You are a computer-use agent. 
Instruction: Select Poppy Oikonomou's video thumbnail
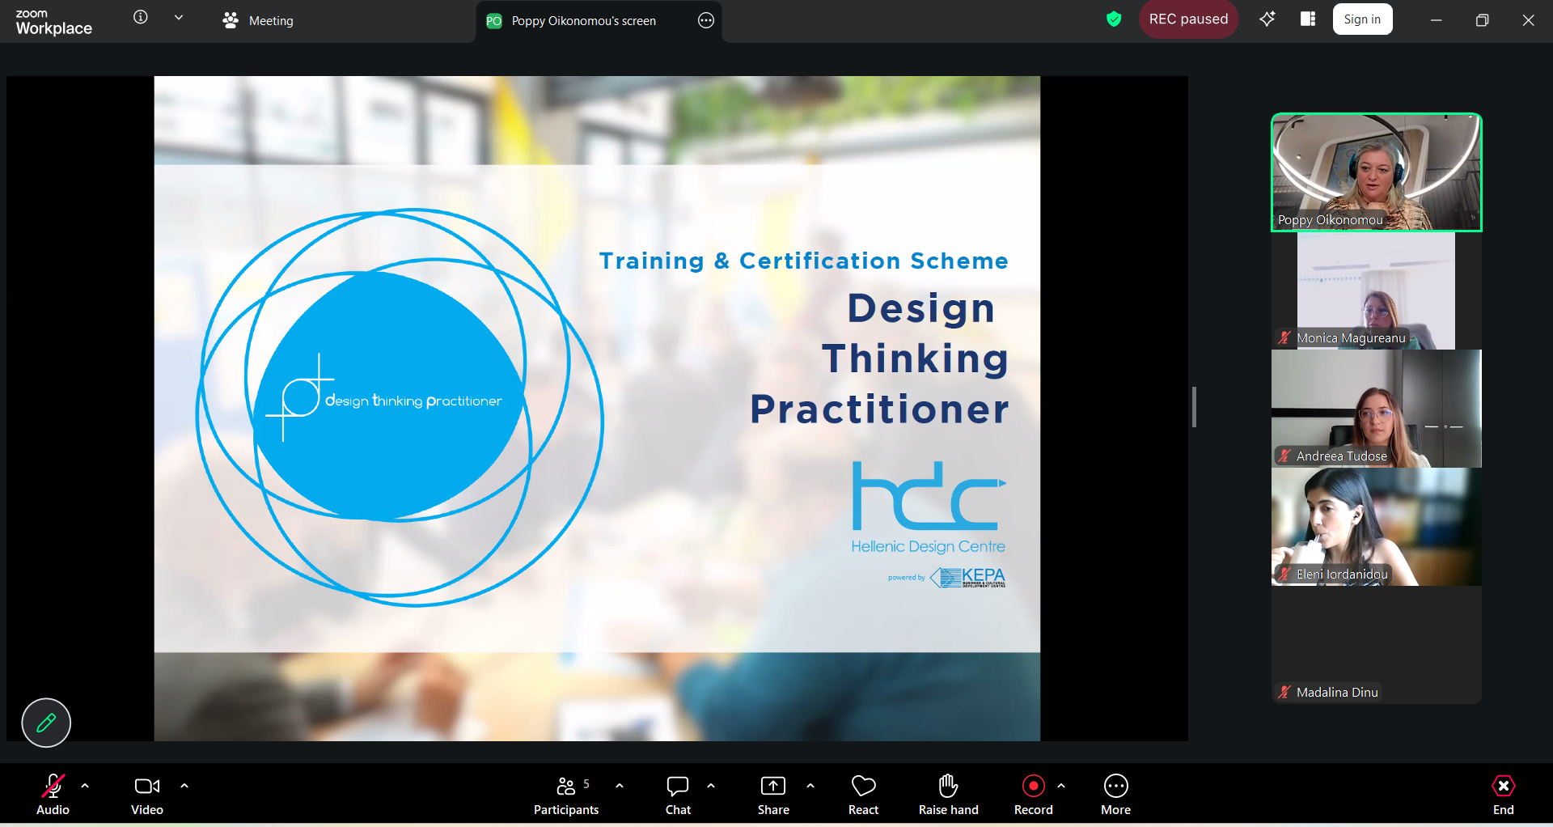(x=1377, y=172)
